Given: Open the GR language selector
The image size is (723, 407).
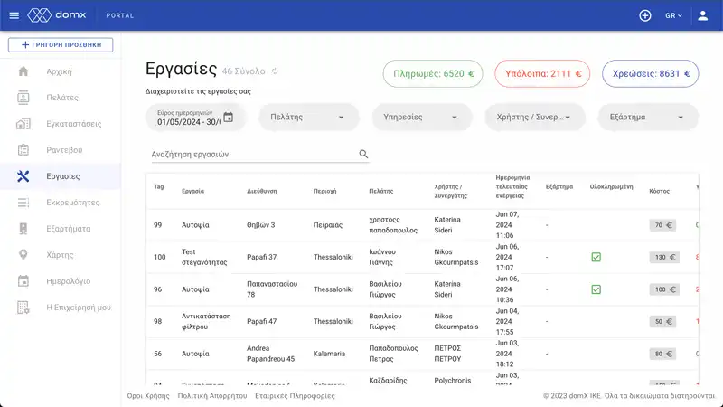Looking at the screenshot, I should point(674,15).
